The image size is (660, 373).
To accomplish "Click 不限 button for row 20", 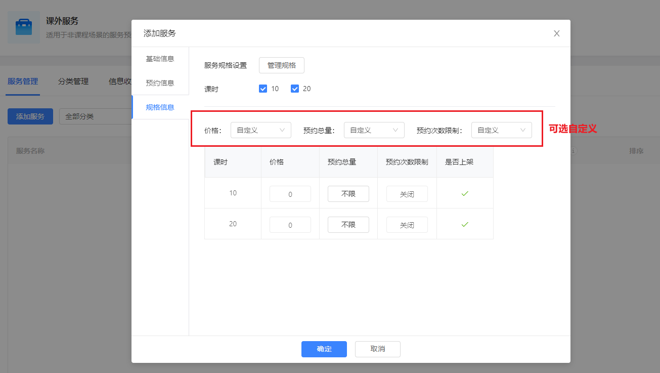I will (x=348, y=225).
